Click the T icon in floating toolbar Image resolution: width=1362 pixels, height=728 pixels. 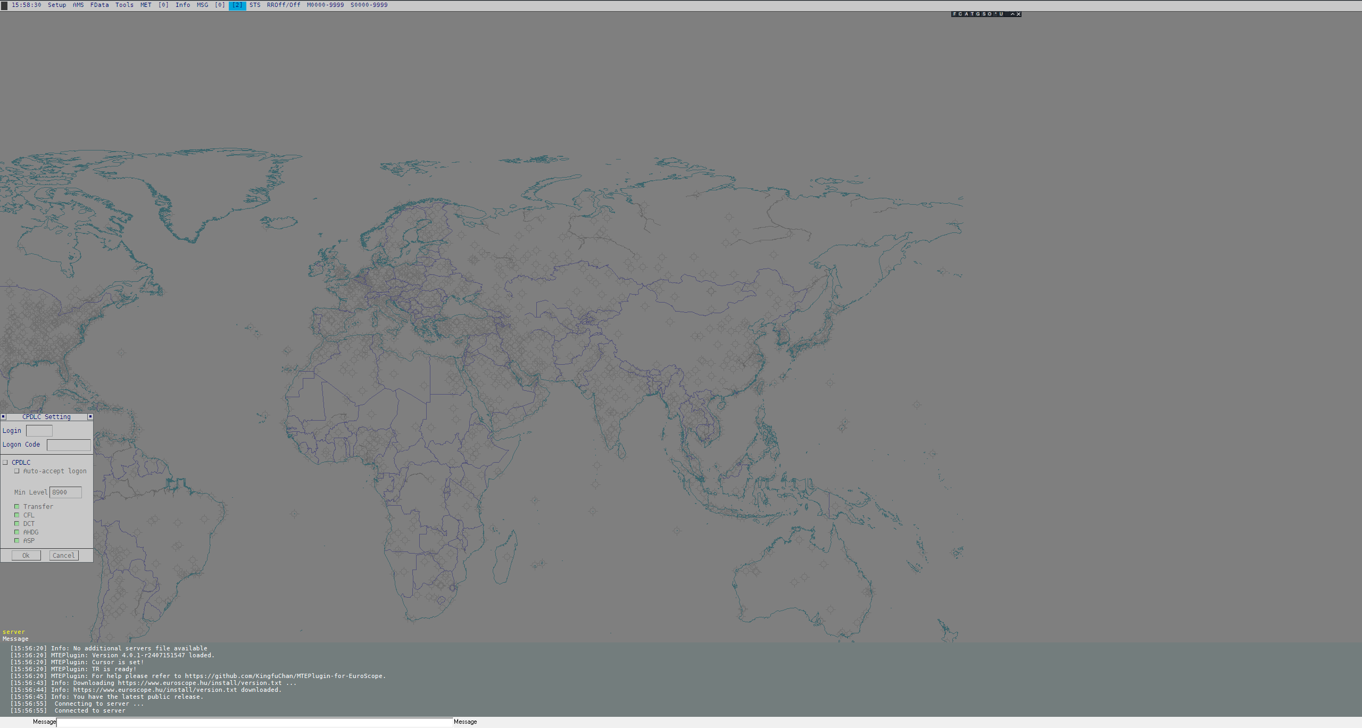[972, 14]
